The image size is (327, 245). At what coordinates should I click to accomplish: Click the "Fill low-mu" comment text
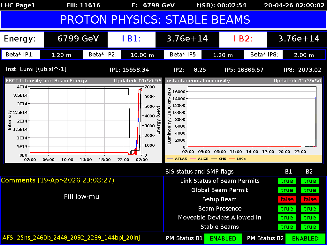pyautogui.click(x=81, y=197)
